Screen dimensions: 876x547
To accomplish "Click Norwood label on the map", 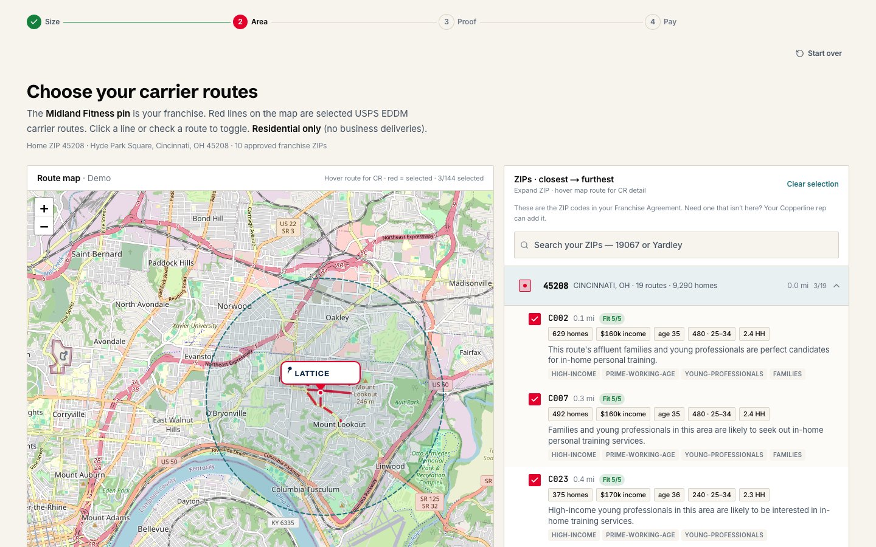I will pyautogui.click(x=234, y=306).
